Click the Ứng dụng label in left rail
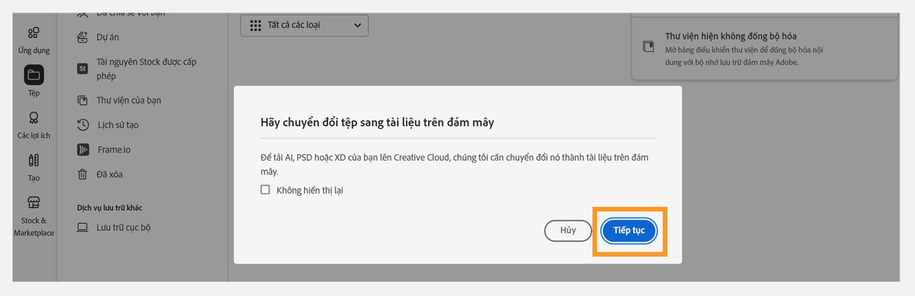The height and width of the screenshot is (296, 915). [34, 50]
